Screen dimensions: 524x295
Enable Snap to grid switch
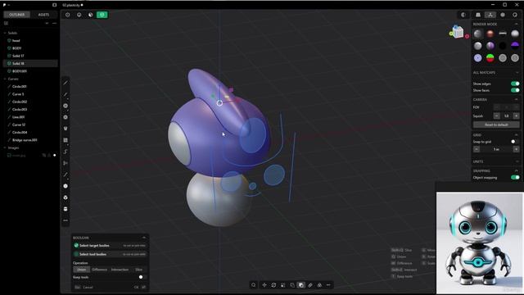[515, 142]
